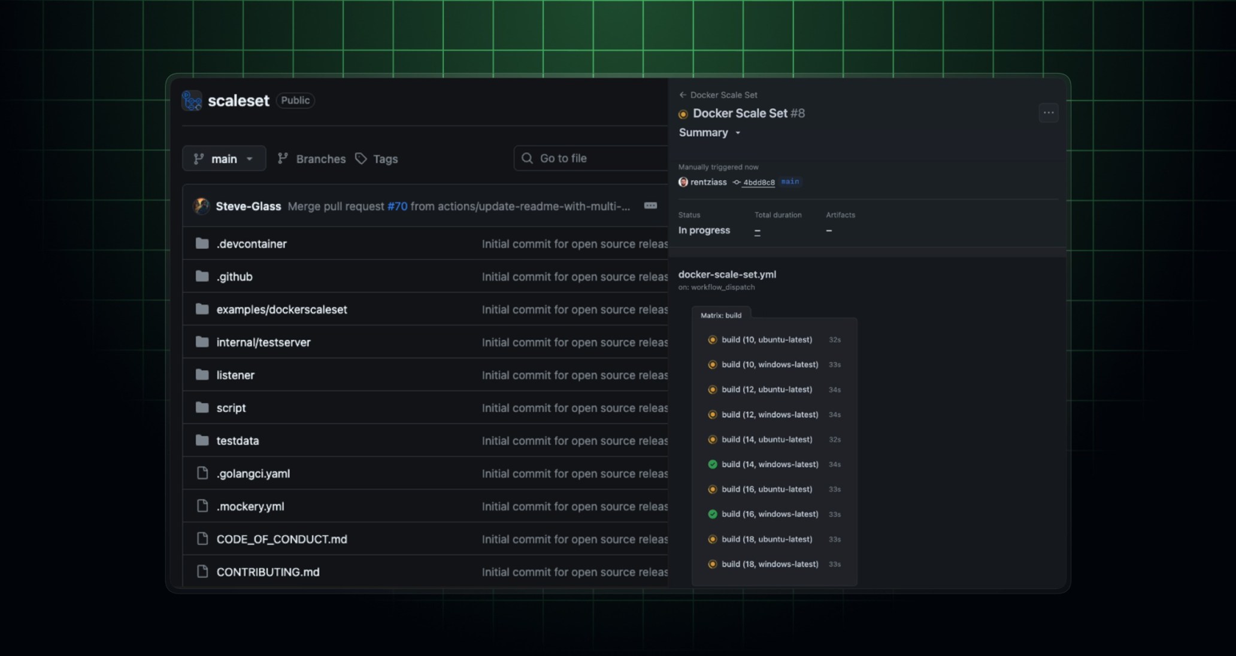This screenshot has width=1236, height=656.
Task: Click Steve-Glass commit author avatar
Action: (202, 206)
